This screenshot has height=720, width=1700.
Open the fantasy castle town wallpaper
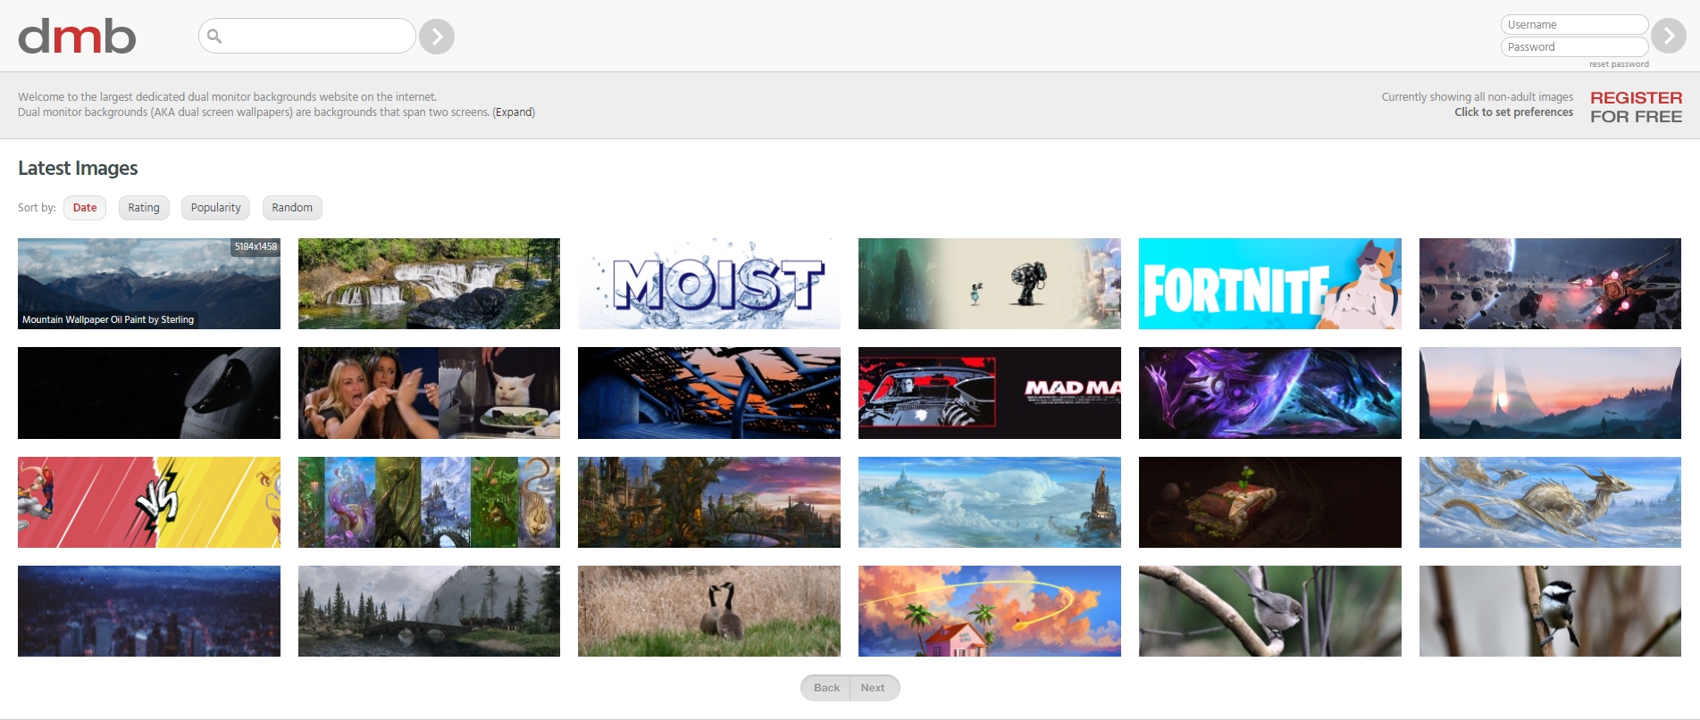click(x=709, y=502)
